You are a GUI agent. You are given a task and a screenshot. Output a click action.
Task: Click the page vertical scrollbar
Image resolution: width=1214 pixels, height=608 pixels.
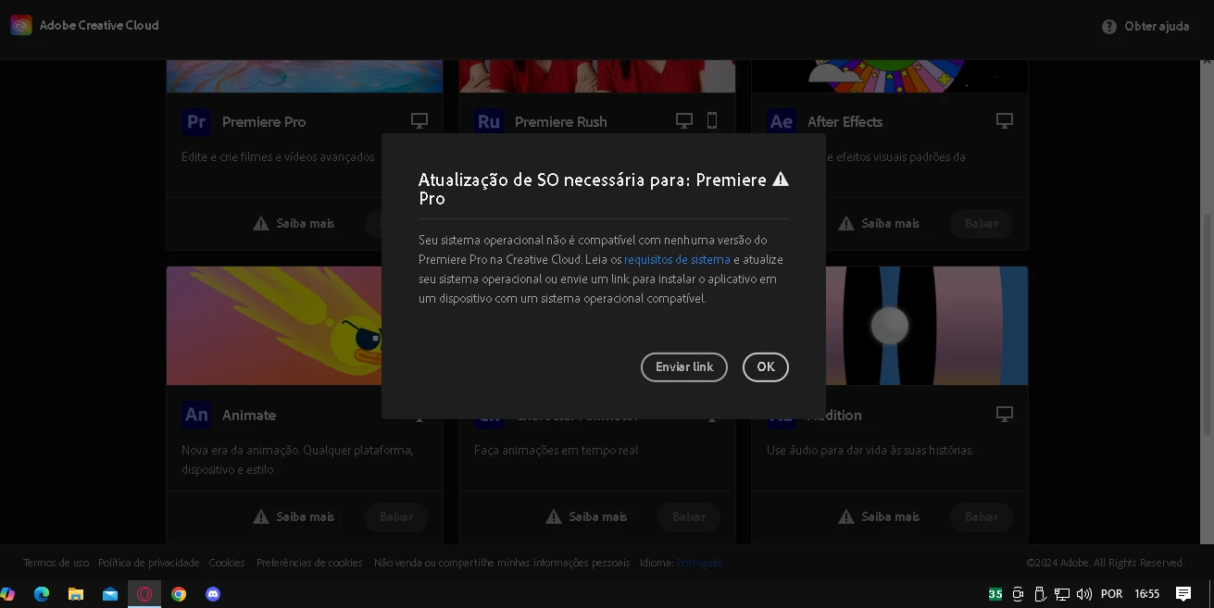[x=1207, y=324]
